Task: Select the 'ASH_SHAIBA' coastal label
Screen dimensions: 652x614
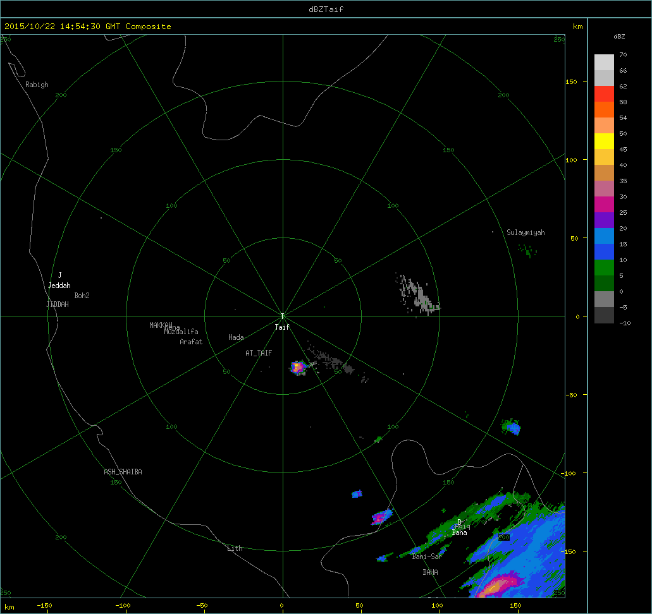Action: [x=123, y=472]
